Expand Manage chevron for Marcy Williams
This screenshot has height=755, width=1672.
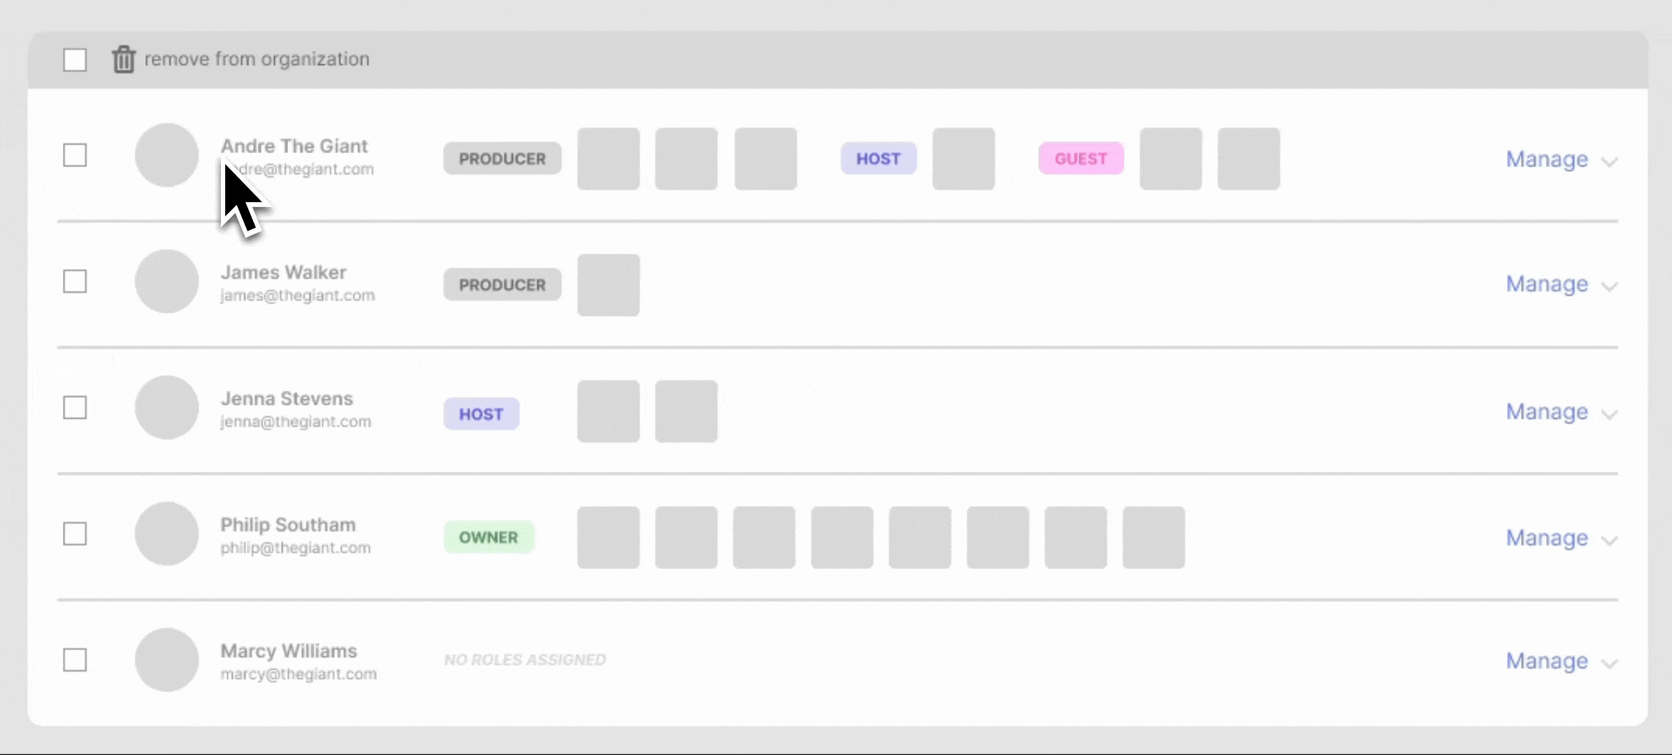[1609, 663]
